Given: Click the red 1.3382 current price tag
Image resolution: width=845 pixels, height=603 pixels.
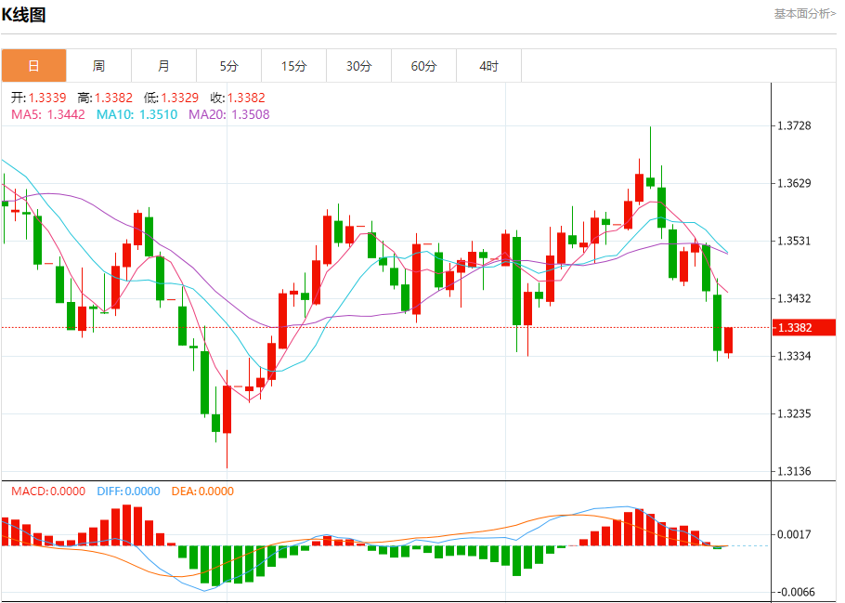Looking at the screenshot, I should click(x=804, y=327).
